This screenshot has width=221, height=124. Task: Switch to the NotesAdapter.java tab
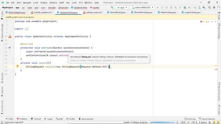[17, 12]
